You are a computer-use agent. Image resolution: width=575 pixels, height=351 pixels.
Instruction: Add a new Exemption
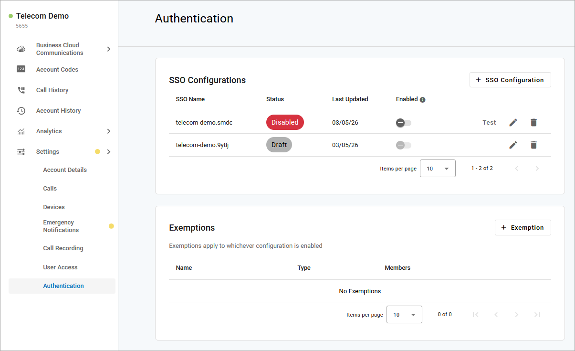tap(523, 228)
